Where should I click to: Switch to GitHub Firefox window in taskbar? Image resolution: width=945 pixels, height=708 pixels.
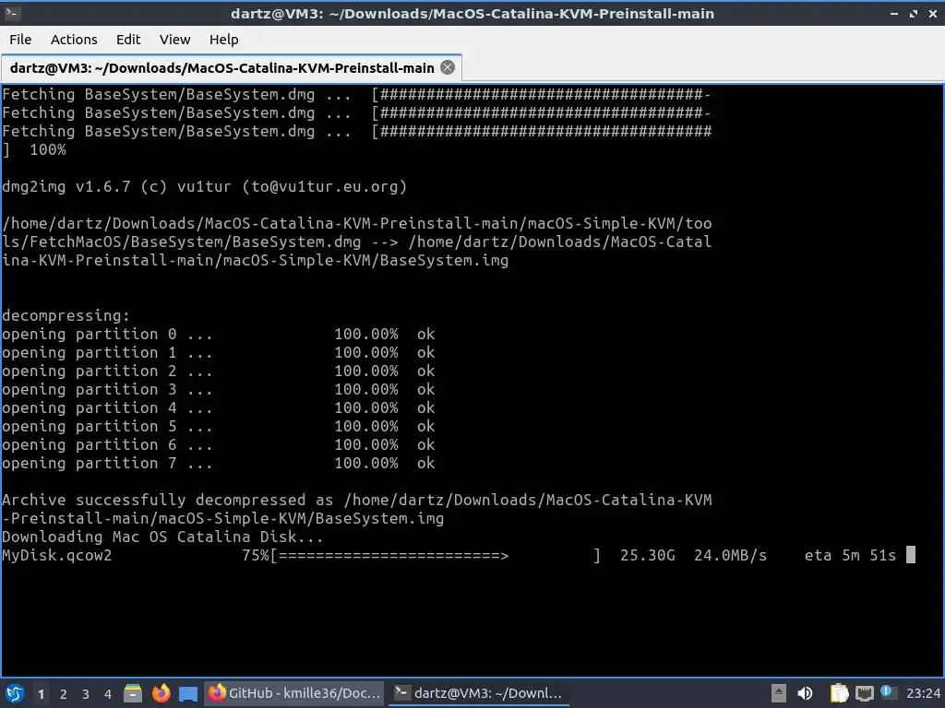[x=294, y=693]
